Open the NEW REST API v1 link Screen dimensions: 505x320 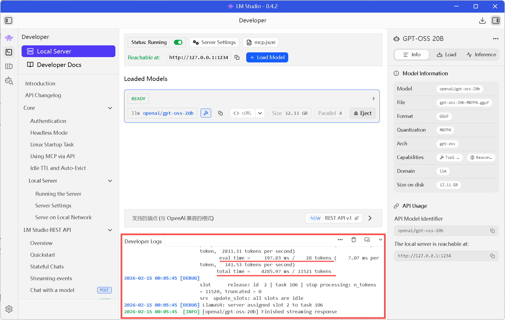pyautogui.click(x=334, y=218)
